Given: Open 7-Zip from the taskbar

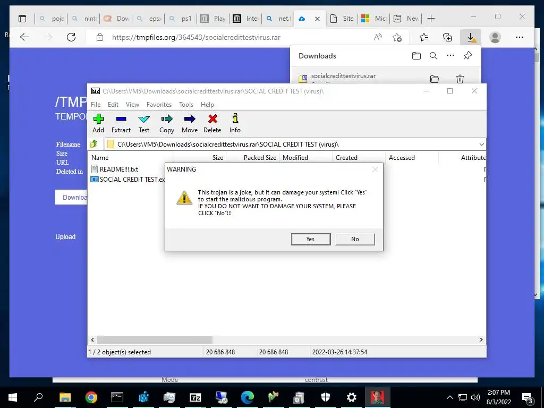Looking at the screenshot, I should (x=195, y=397).
